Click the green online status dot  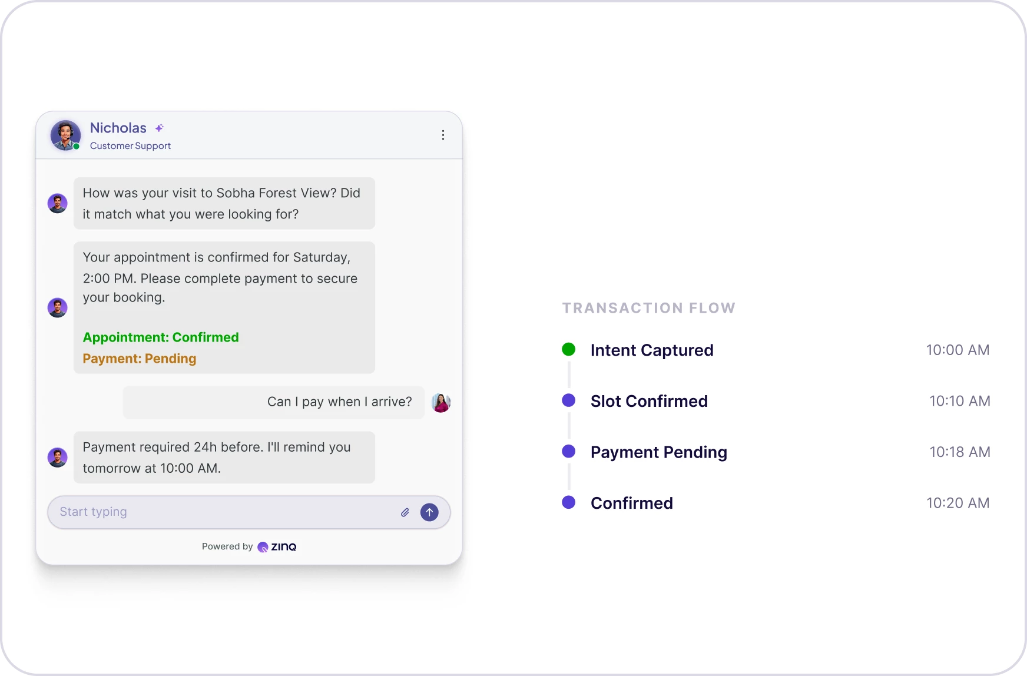(77, 146)
